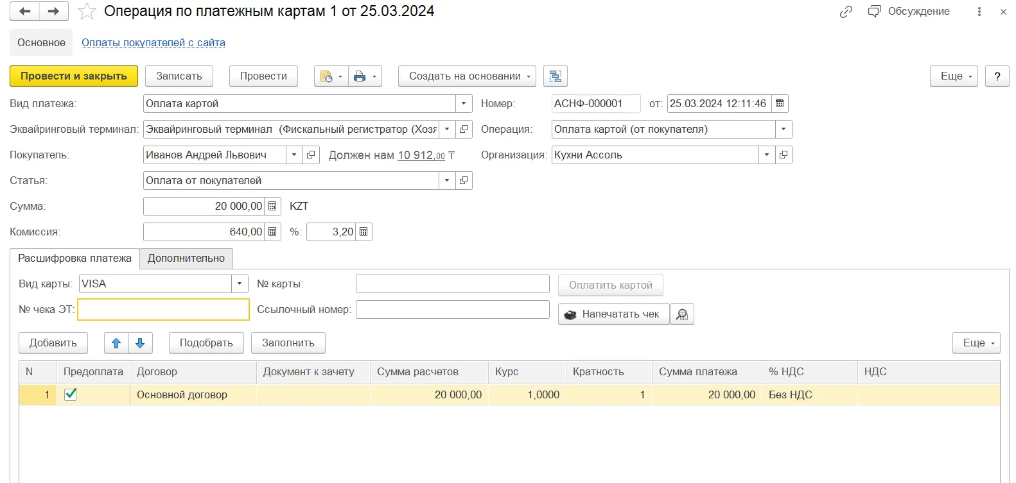Image resolution: width=1016 pixels, height=483 pixels.
Task: Click the Провести и закрыть button
Action: (74, 76)
